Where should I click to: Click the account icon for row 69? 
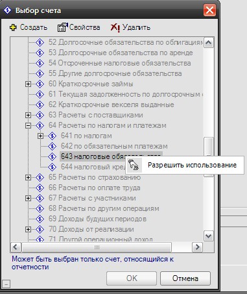(x=40, y=219)
